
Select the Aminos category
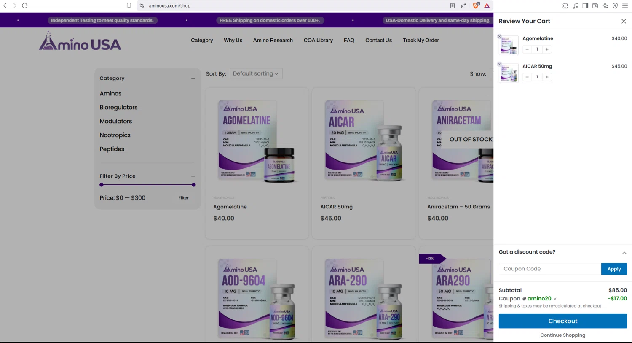click(110, 93)
